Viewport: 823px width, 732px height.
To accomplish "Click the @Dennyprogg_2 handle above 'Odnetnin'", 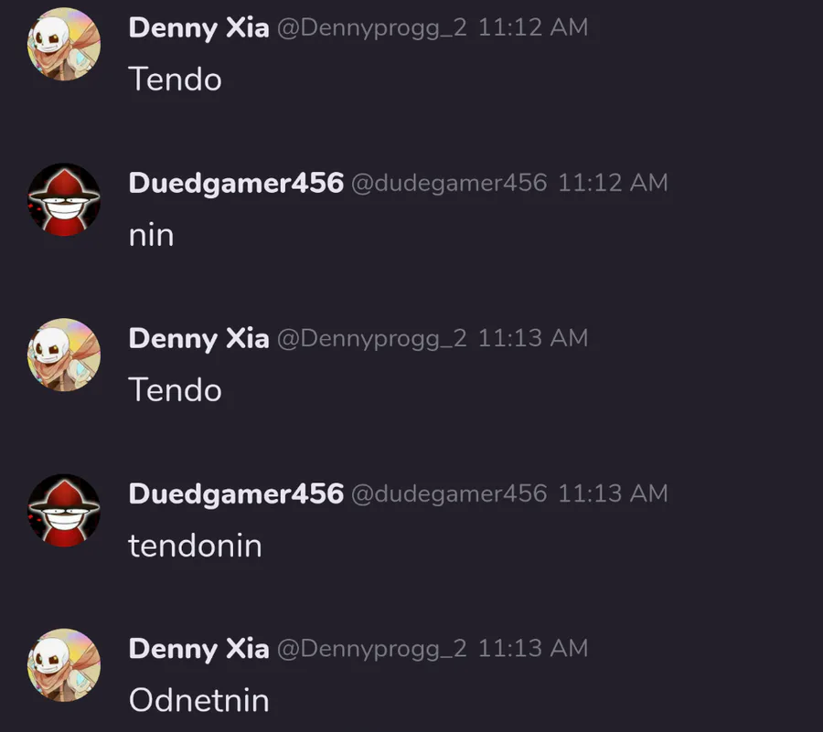I will tap(371, 649).
